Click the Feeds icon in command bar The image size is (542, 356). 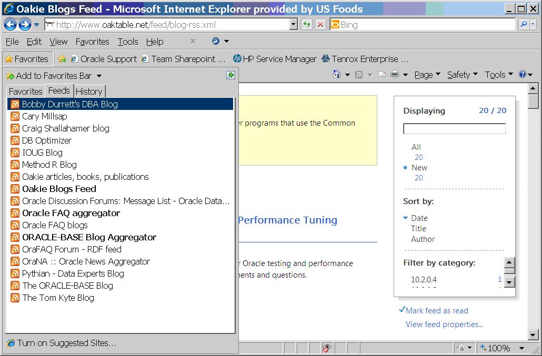[x=359, y=75]
